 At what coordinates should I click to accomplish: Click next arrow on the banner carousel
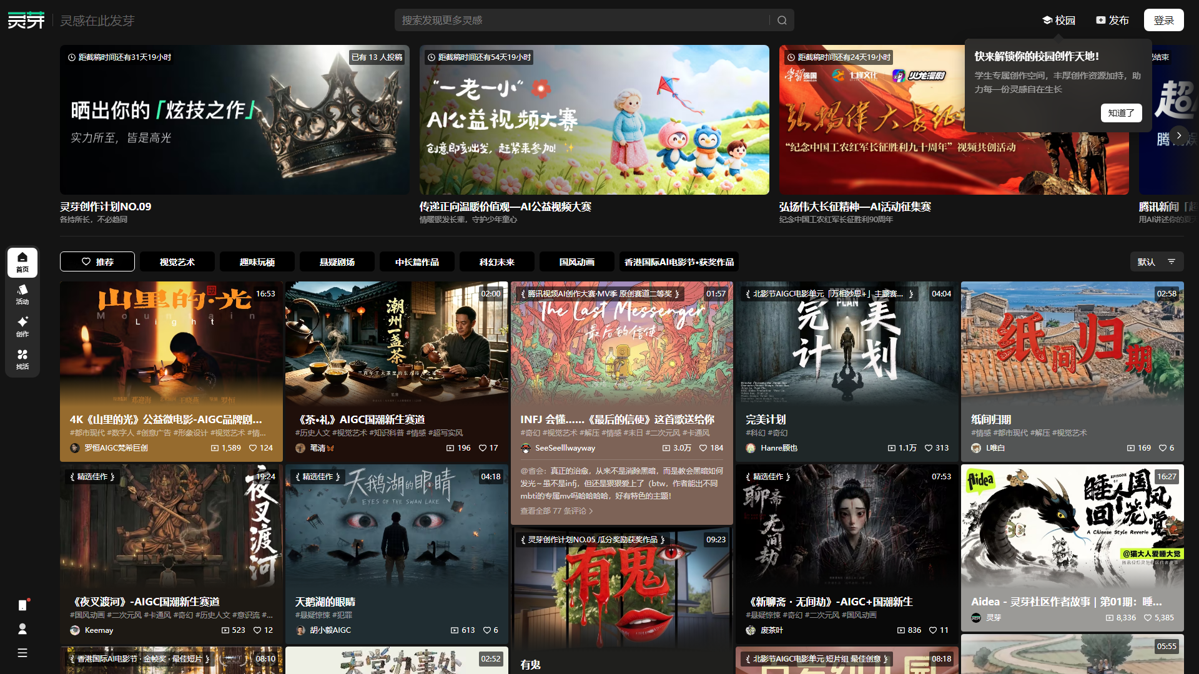[1179, 135]
